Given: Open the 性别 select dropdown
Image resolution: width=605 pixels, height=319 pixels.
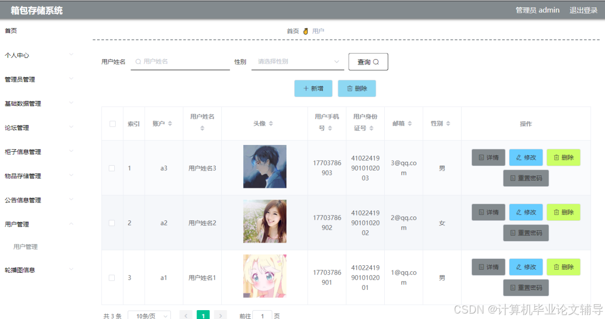Looking at the screenshot, I should tap(298, 62).
